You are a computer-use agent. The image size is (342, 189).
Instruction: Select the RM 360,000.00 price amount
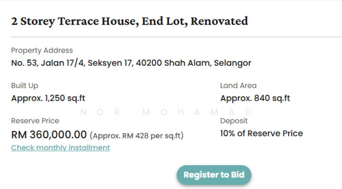[x=49, y=135]
